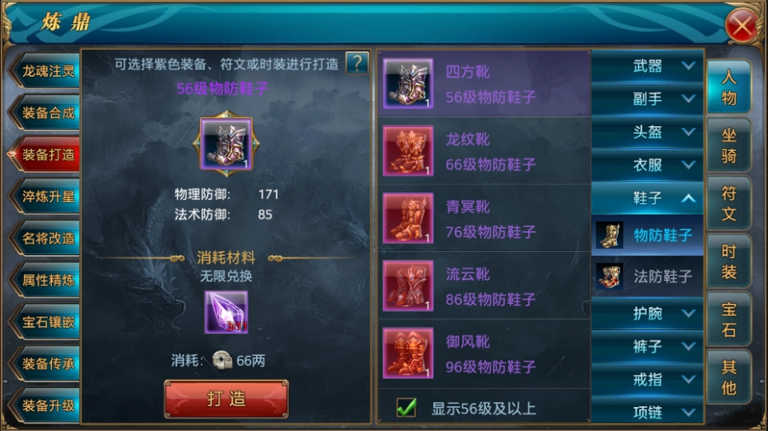Click the purple crystal material icon
Viewport: 768px width, 431px height.
226,312
